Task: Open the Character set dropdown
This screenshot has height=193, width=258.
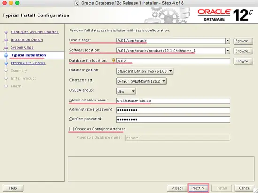Action: pyautogui.click(x=141, y=81)
